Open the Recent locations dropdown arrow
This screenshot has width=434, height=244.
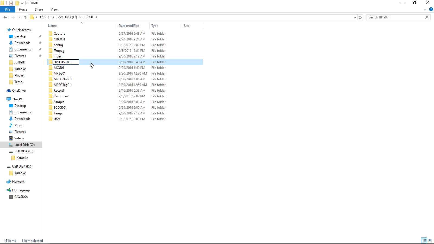[20, 17]
